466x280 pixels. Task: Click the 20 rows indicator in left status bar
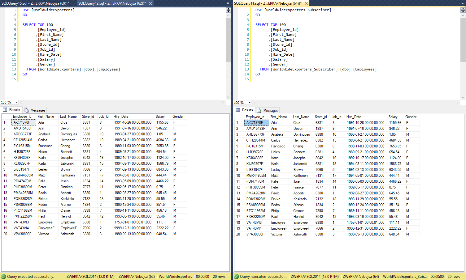click(219, 277)
